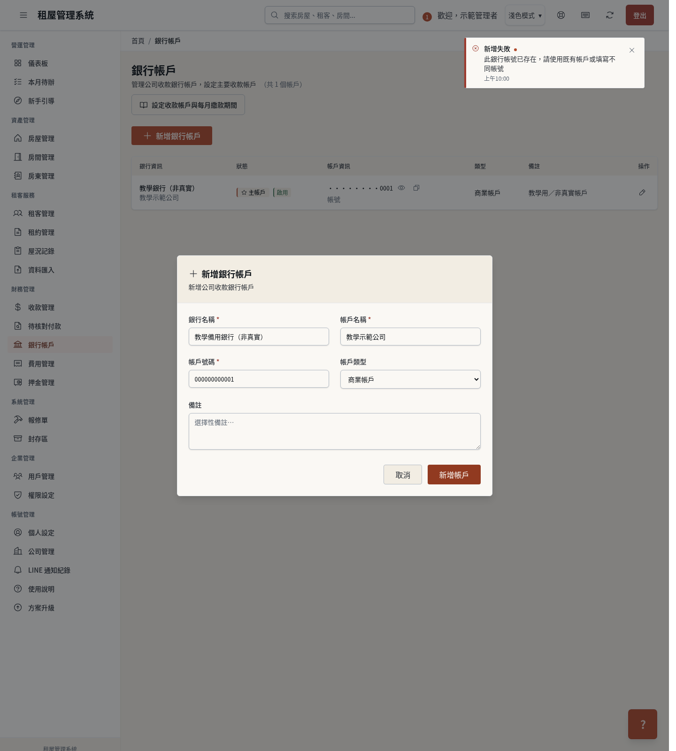The width and height of the screenshot is (676, 751).
Task: Open 設定收款帳戶與每月繳款期間 guide button
Action: (188, 105)
